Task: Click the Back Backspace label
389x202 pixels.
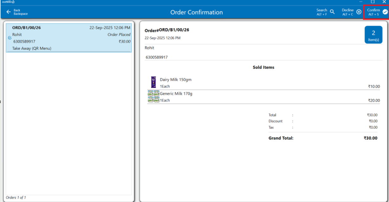Action: pyautogui.click(x=21, y=12)
